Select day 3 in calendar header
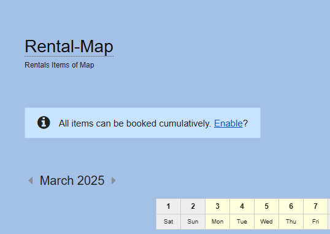 [217, 206]
